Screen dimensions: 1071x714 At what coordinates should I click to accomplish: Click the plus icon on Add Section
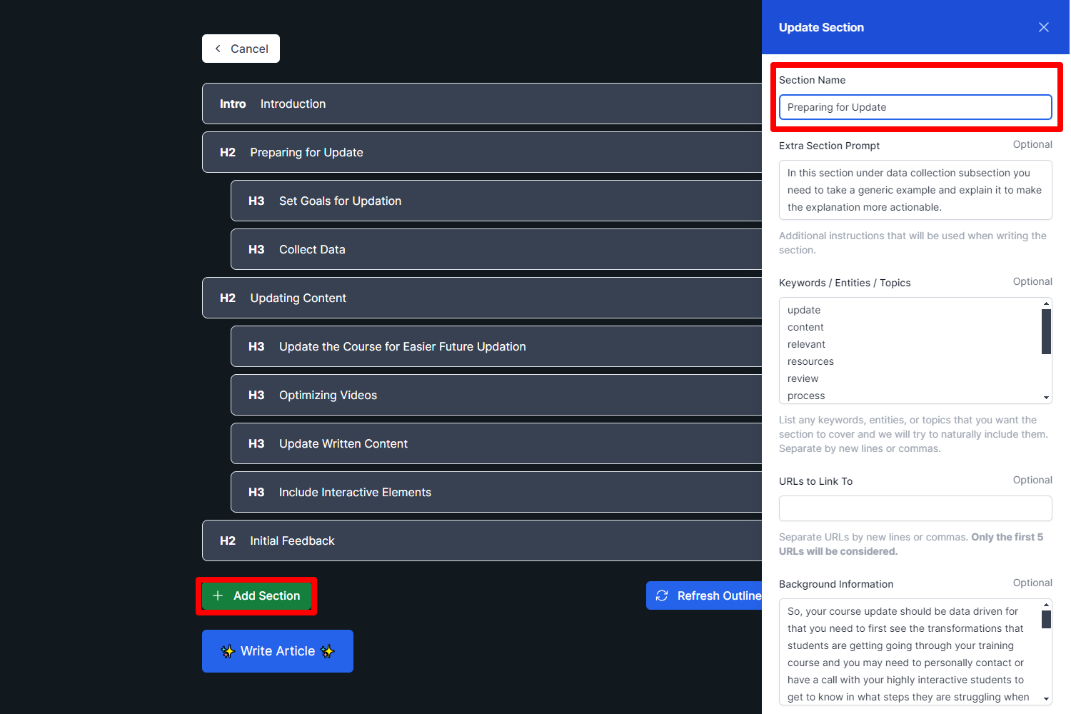click(x=218, y=595)
